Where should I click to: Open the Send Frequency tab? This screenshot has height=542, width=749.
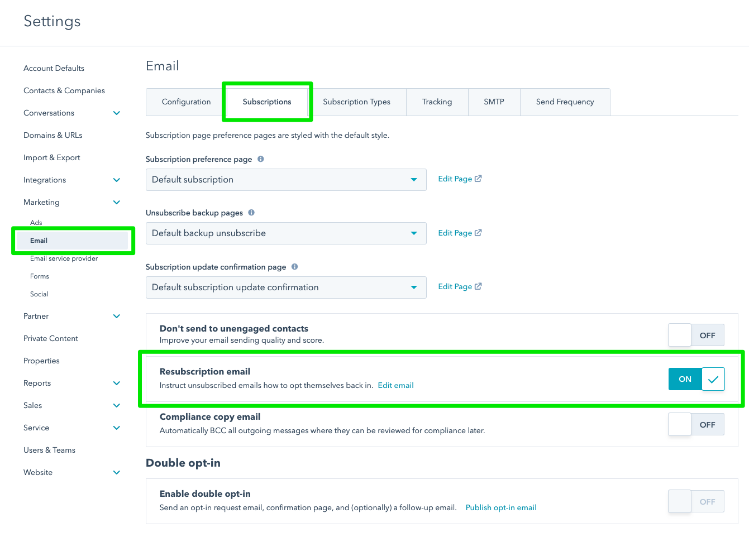click(x=565, y=102)
